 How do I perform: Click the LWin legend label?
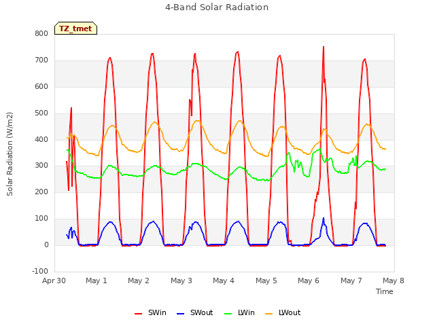246,312
